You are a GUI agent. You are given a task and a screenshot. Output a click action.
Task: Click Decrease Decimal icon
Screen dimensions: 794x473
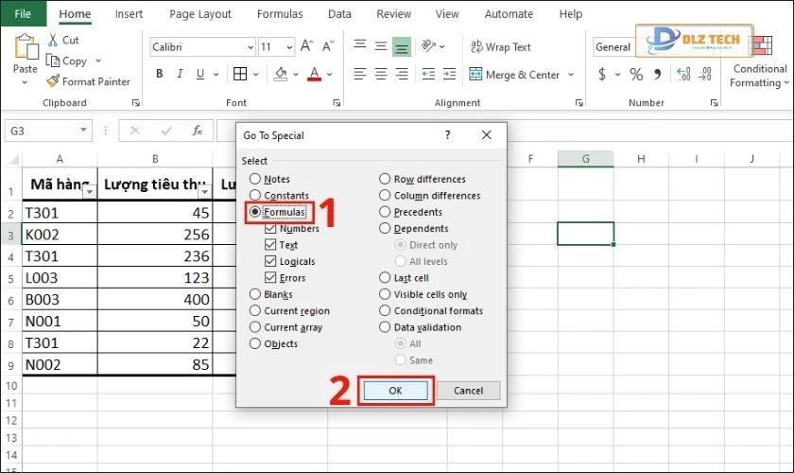[x=705, y=75]
